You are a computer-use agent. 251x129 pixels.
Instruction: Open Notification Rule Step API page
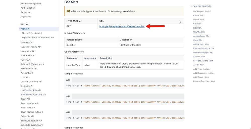click(x=33, y=95)
